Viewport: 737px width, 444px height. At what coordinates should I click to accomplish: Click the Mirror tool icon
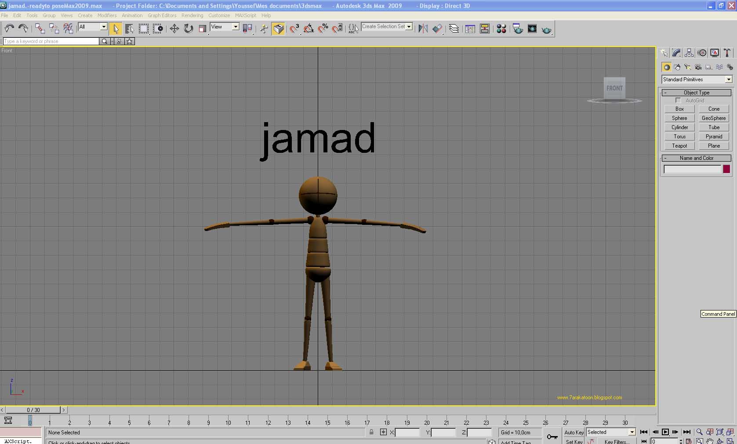tap(423, 29)
